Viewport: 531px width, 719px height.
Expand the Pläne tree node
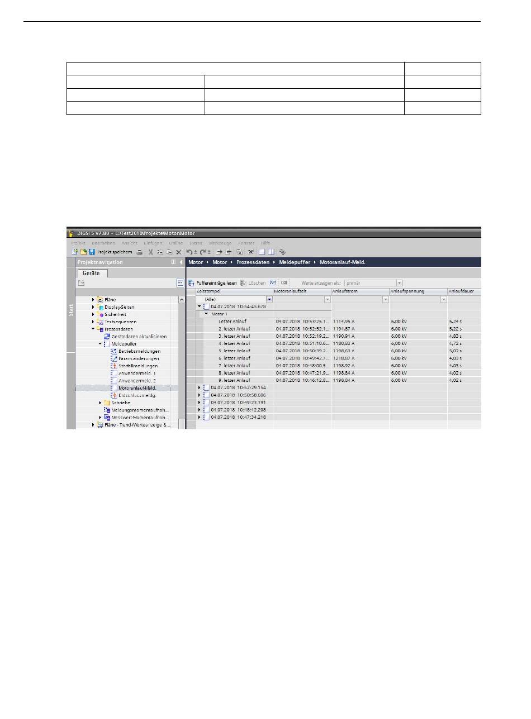(x=93, y=300)
